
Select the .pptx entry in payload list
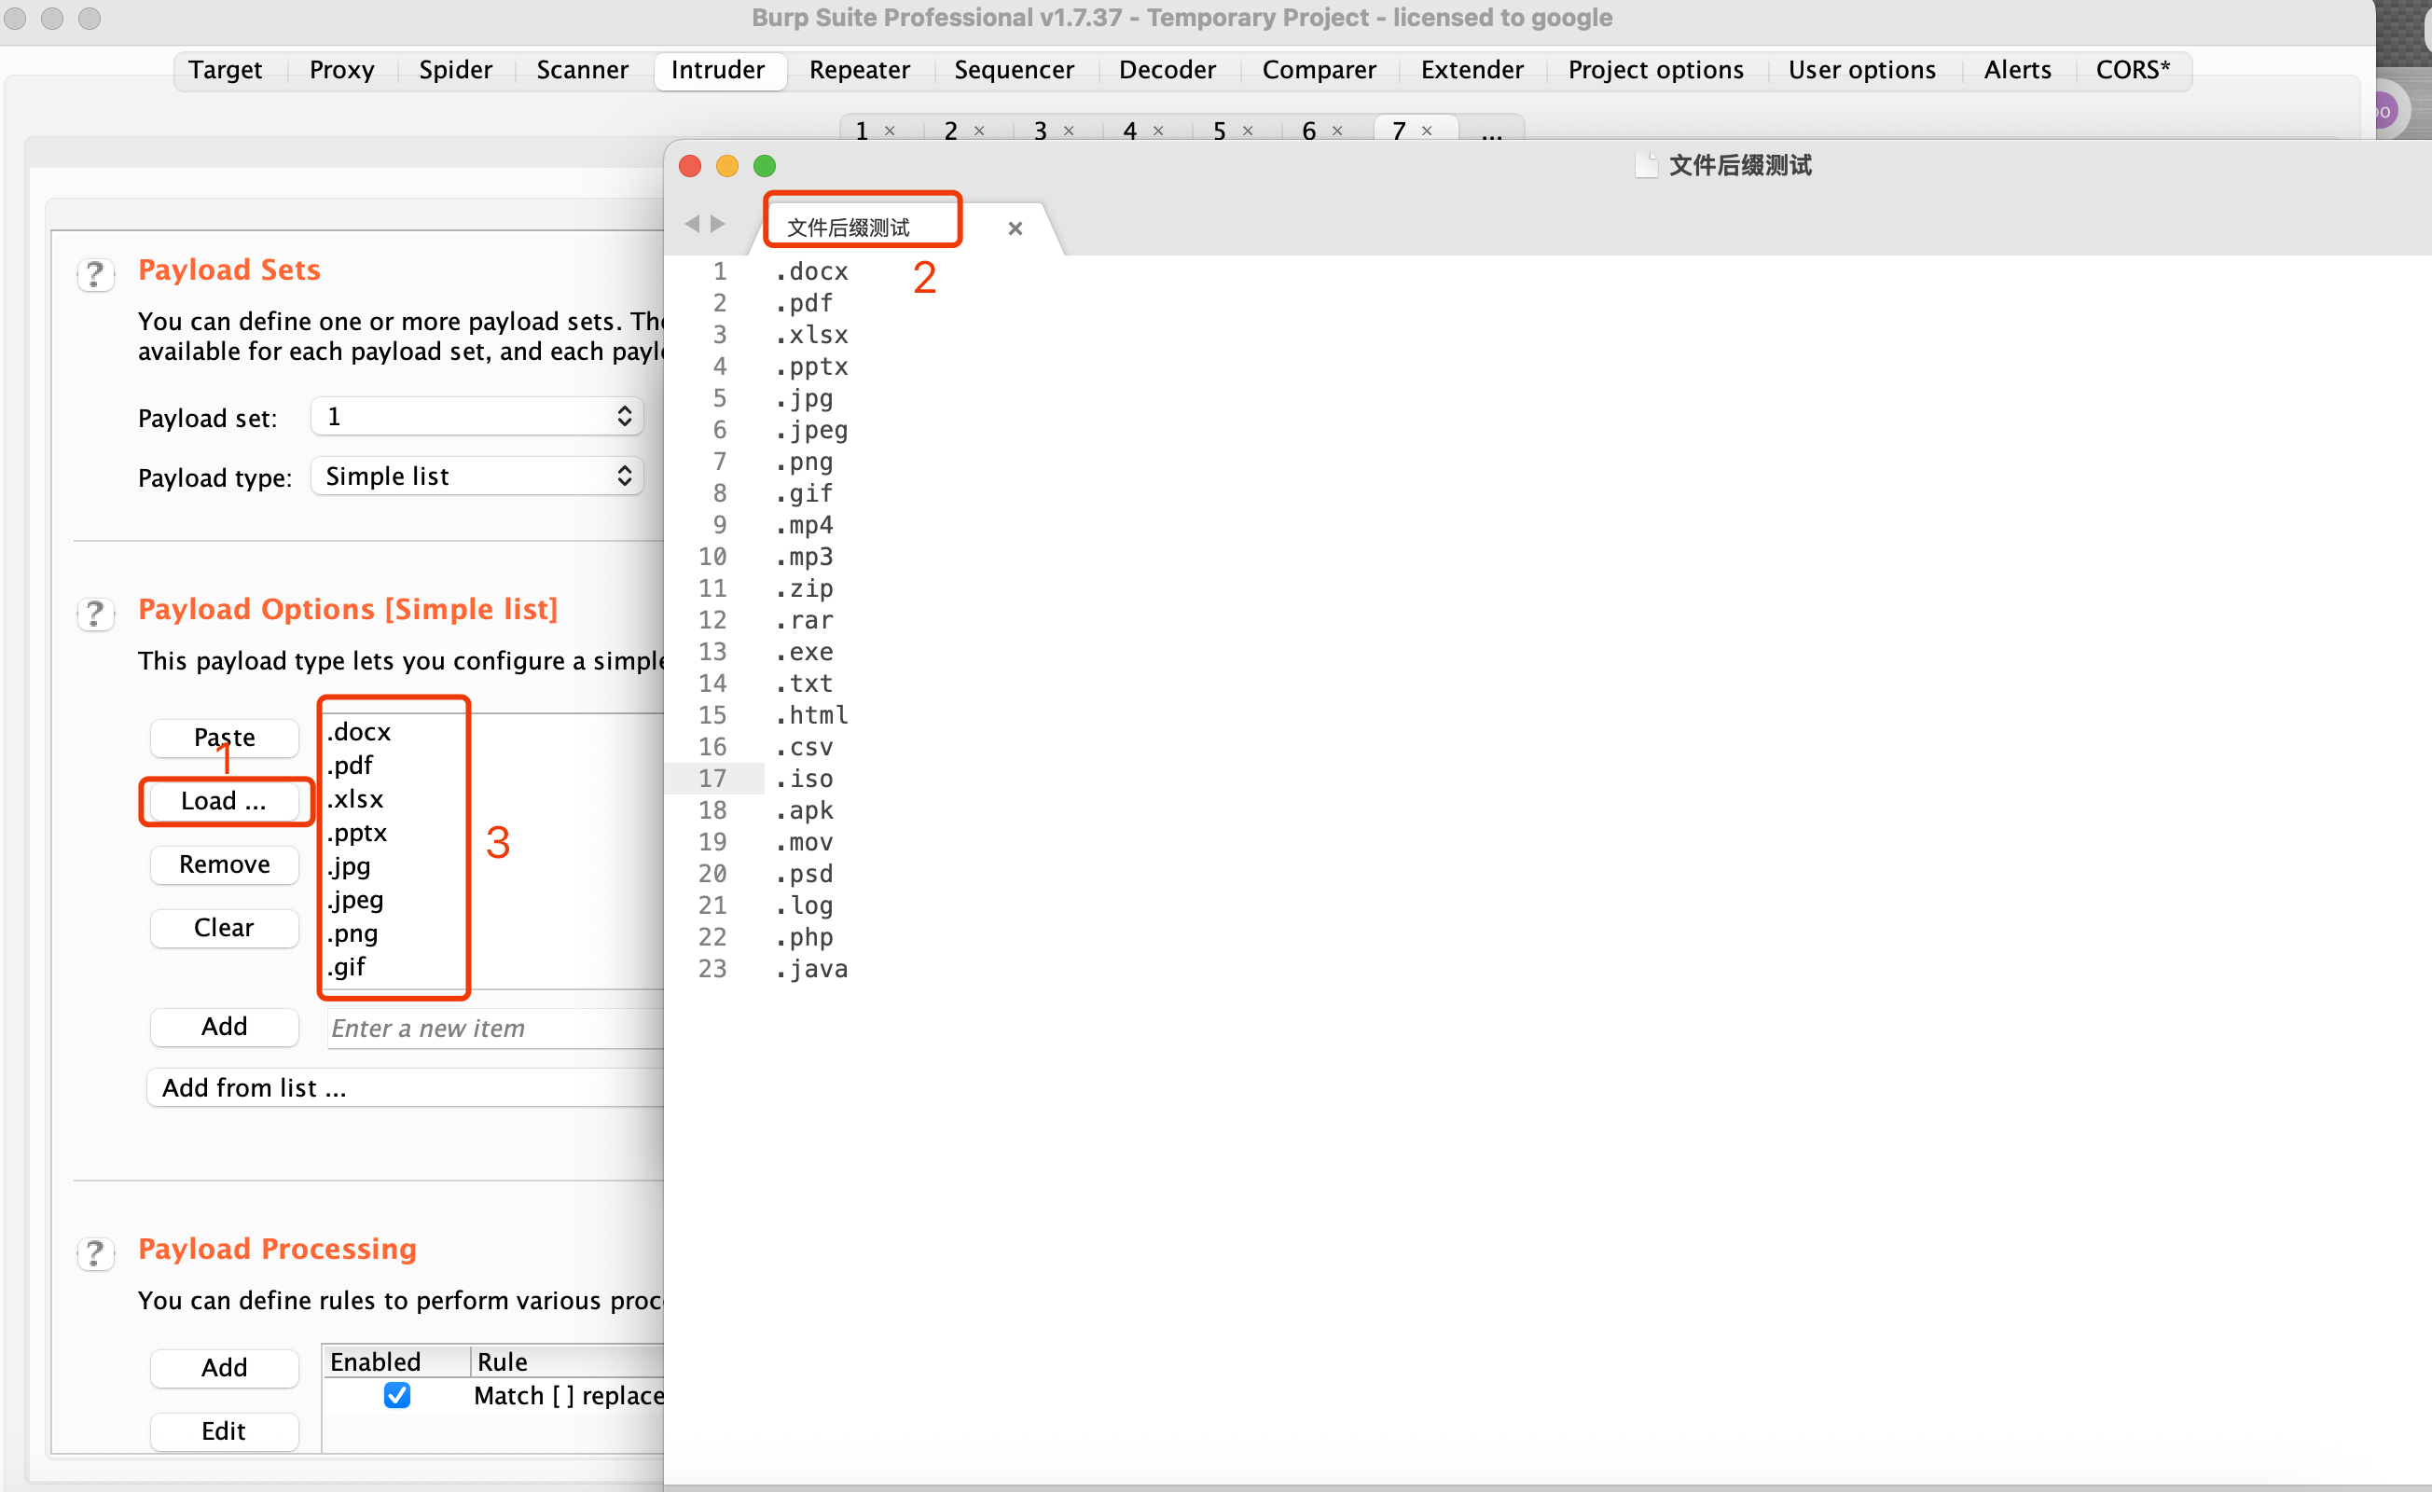[358, 833]
